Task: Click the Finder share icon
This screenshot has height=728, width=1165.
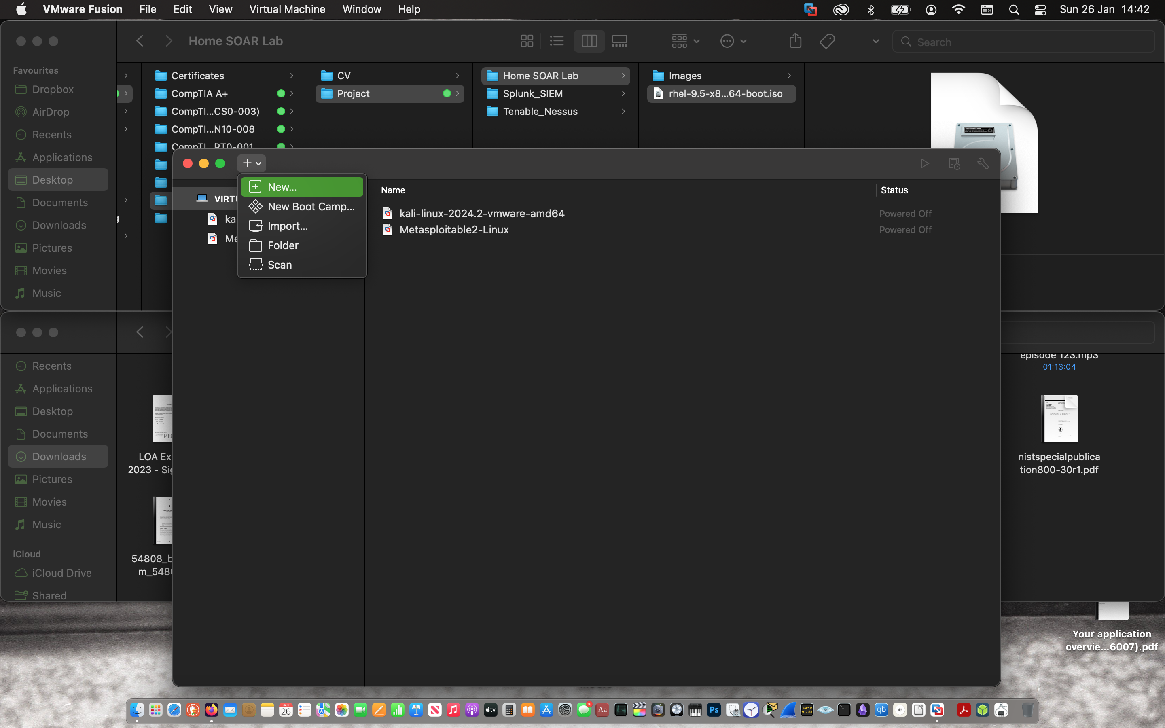Action: [795, 41]
